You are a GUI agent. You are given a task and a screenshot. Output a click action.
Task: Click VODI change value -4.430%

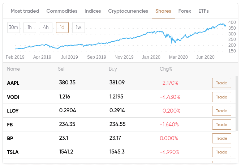click(170, 97)
